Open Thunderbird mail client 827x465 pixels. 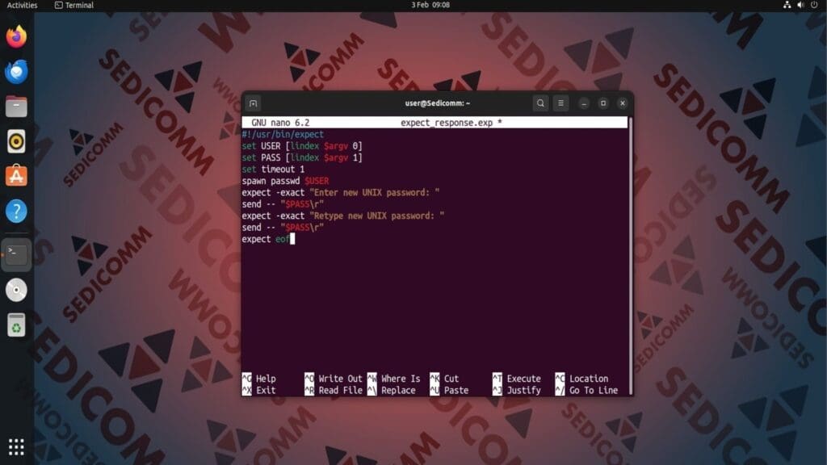15,72
